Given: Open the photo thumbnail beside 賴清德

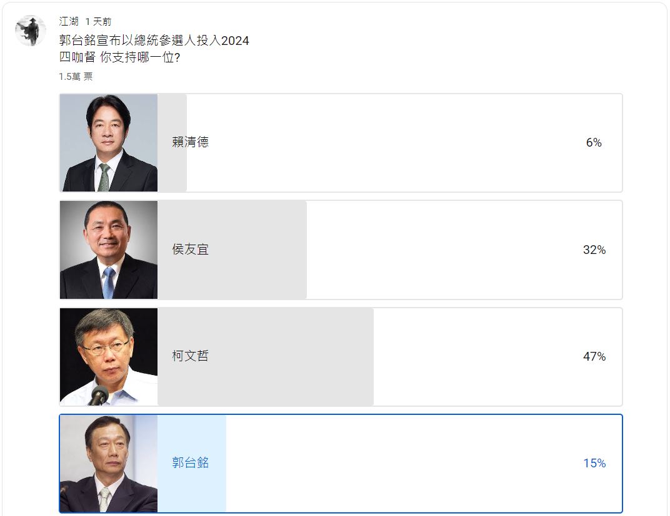Looking at the screenshot, I should click(x=109, y=143).
